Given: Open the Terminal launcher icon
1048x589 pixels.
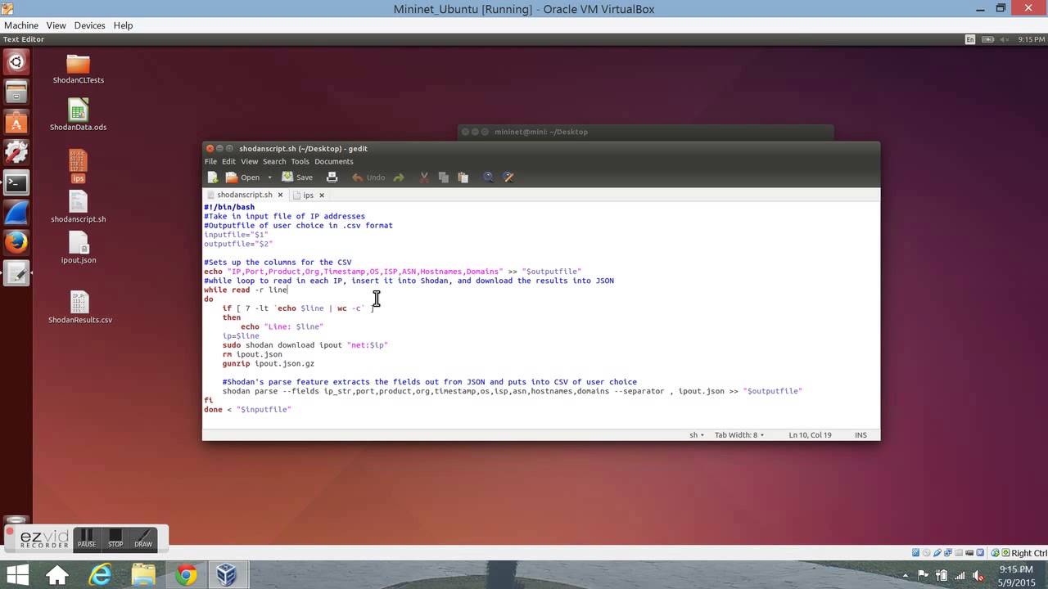Looking at the screenshot, I should 16,182.
